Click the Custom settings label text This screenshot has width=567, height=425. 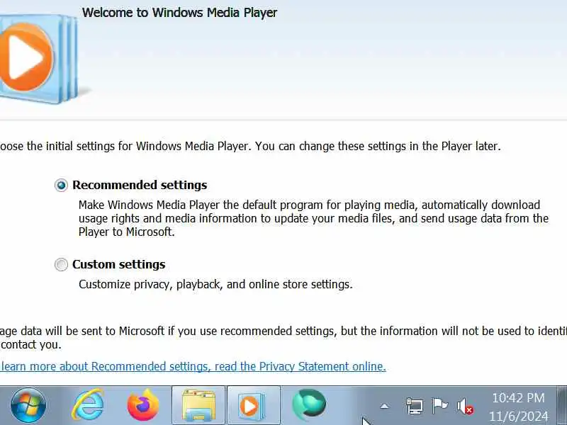118,264
